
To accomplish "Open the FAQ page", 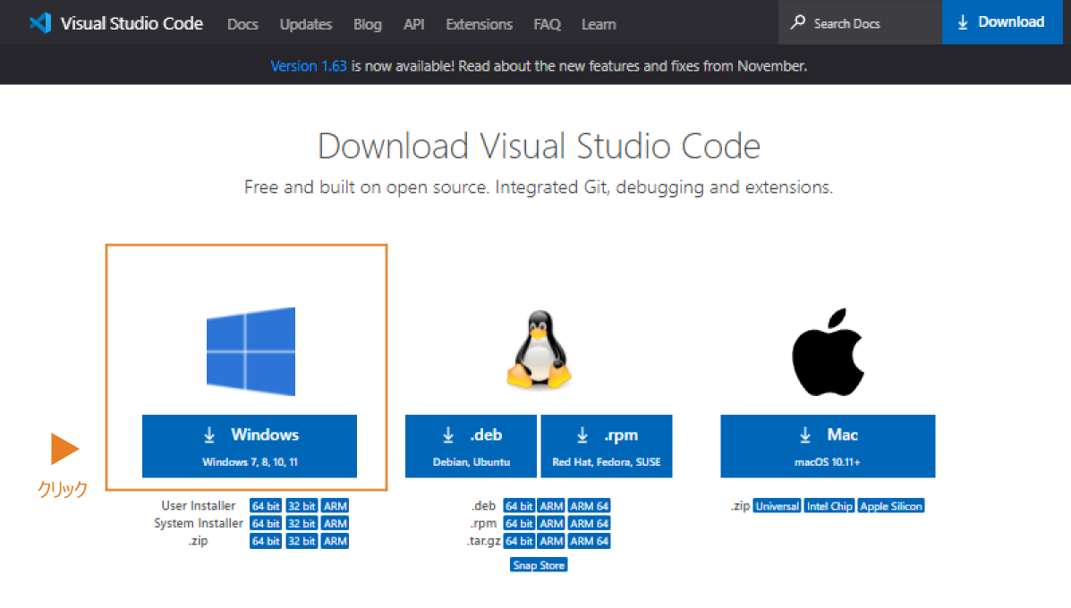I will [x=547, y=24].
